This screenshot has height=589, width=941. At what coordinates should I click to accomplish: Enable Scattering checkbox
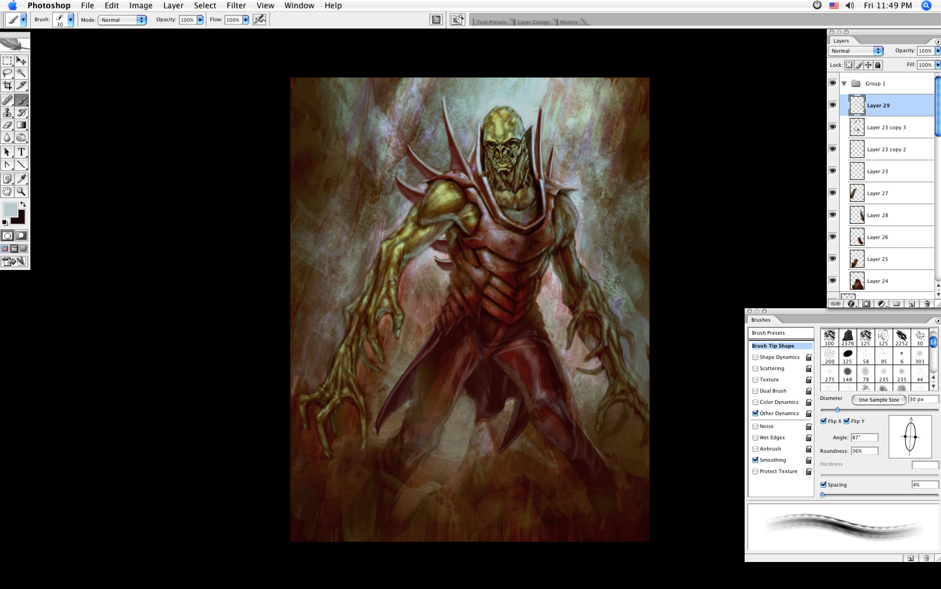coord(755,368)
